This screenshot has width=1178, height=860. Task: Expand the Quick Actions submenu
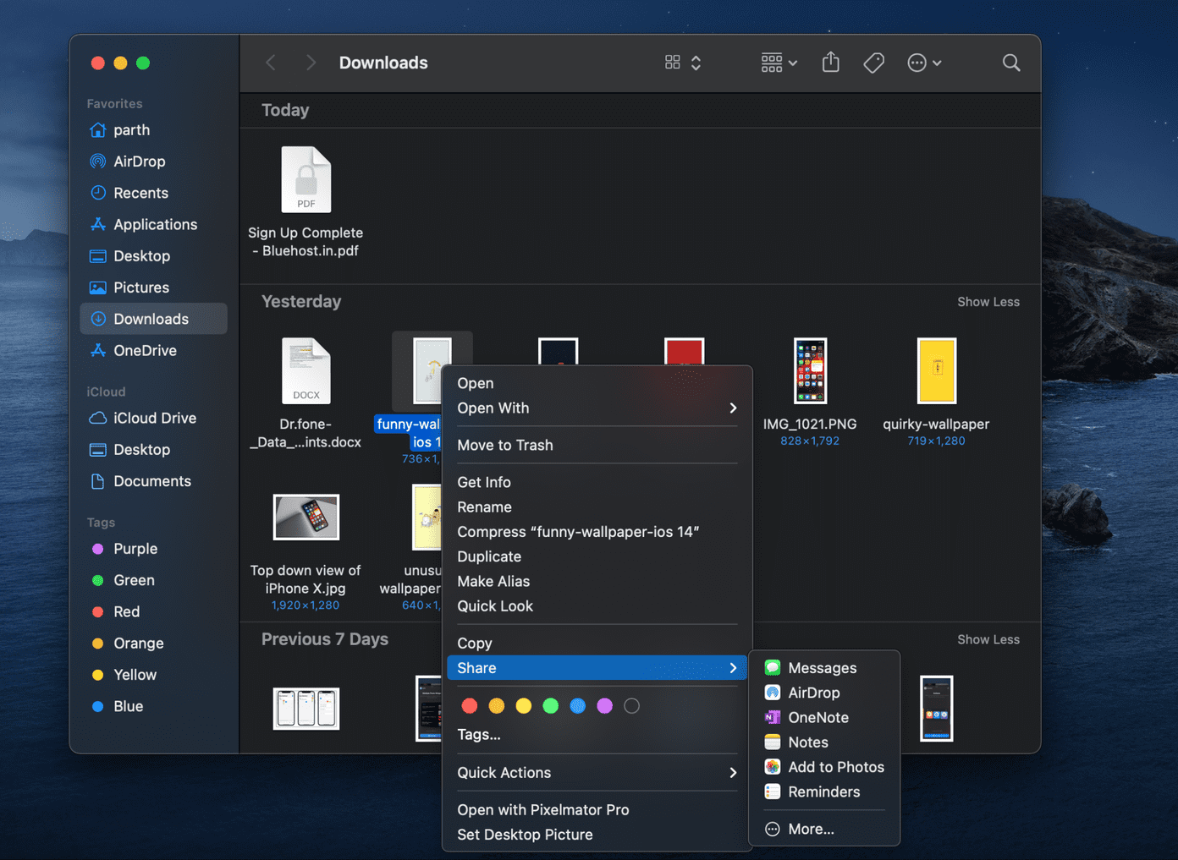597,772
